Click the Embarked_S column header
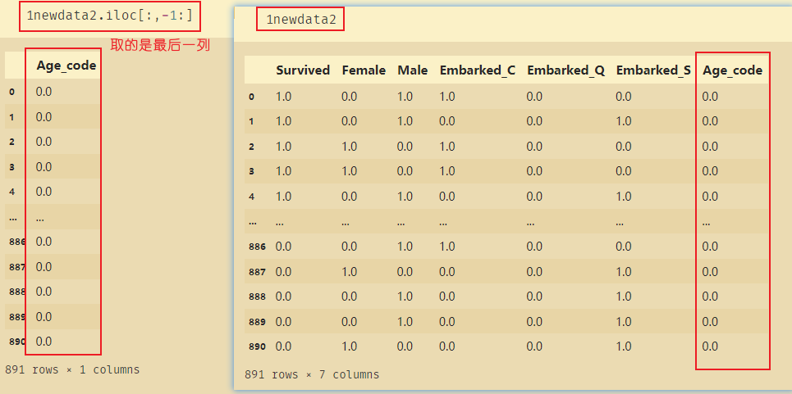The image size is (792, 394). 653,70
